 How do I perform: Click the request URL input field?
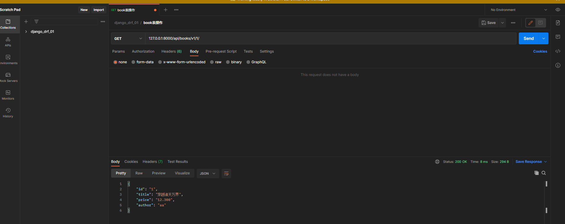tap(331, 38)
